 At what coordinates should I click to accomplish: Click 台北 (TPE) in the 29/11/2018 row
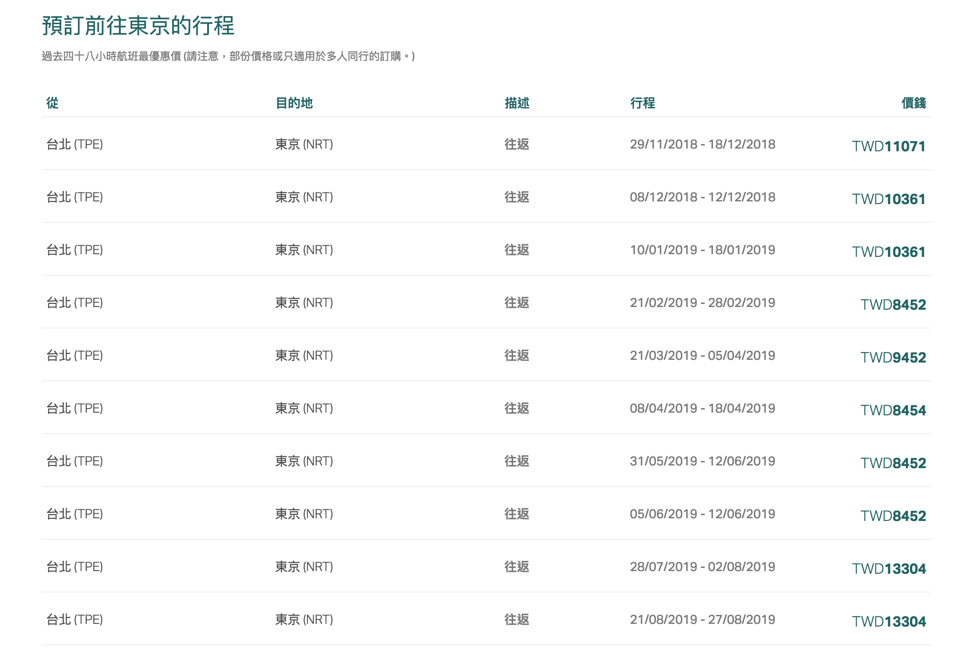[75, 144]
